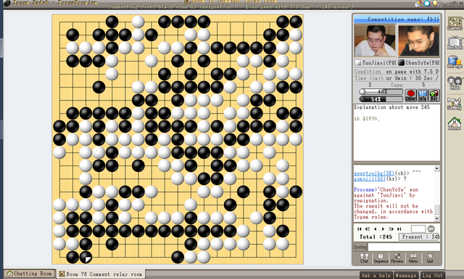Open the Setting tools icon
Image resolution: width=464 pixels, height=279 pixels.
coord(455,103)
